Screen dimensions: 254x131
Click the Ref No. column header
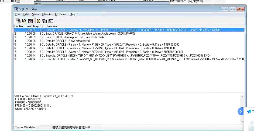pos(19,26)
